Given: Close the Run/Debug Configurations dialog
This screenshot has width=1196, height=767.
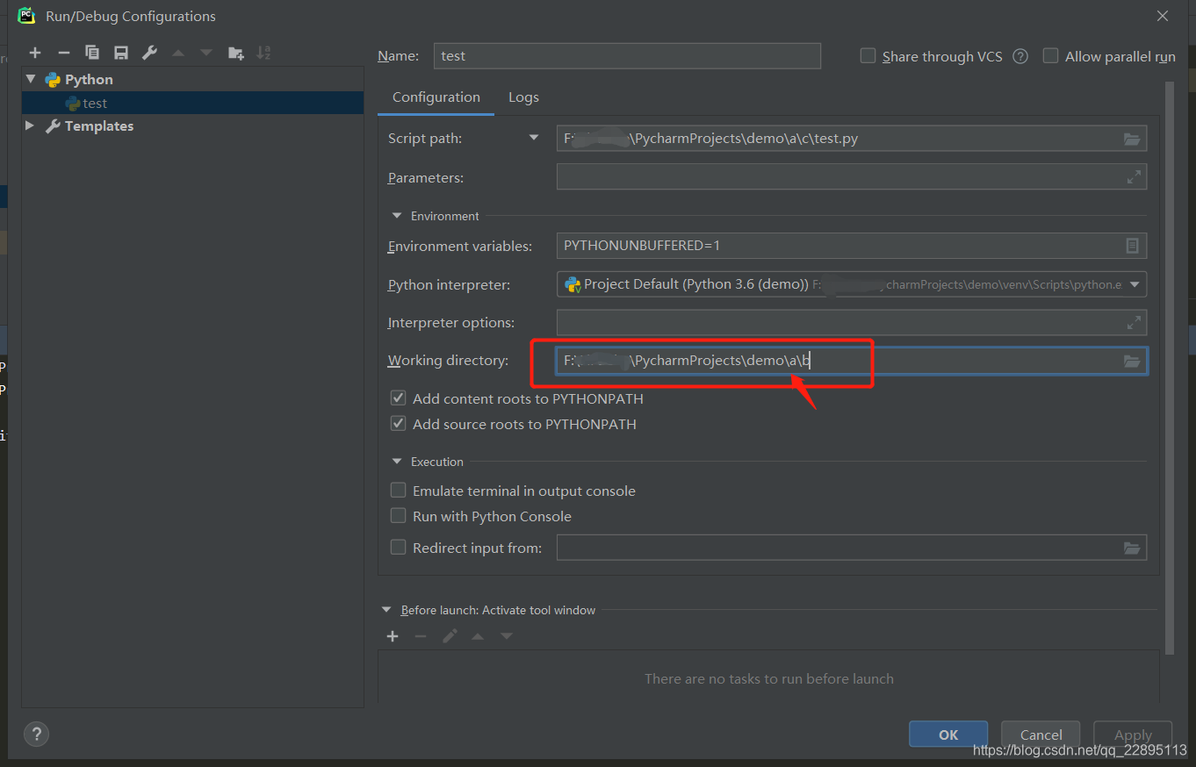Looking at the screenshot, I should click(x=1163, y=16).
